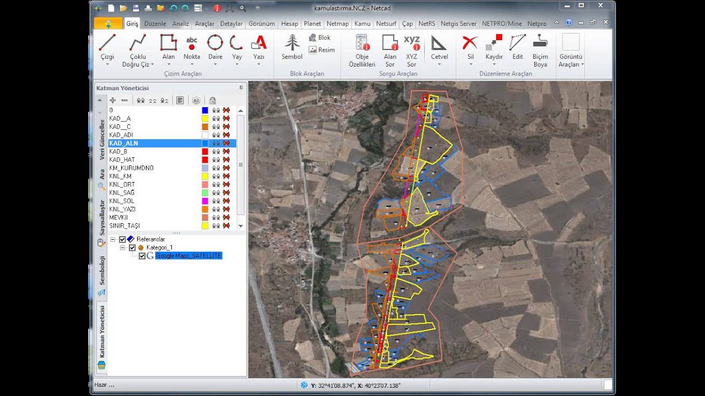
Task: Click the XYZ Sor coordinate query tool
Action: pyautogui.click(x=411, y=50)
